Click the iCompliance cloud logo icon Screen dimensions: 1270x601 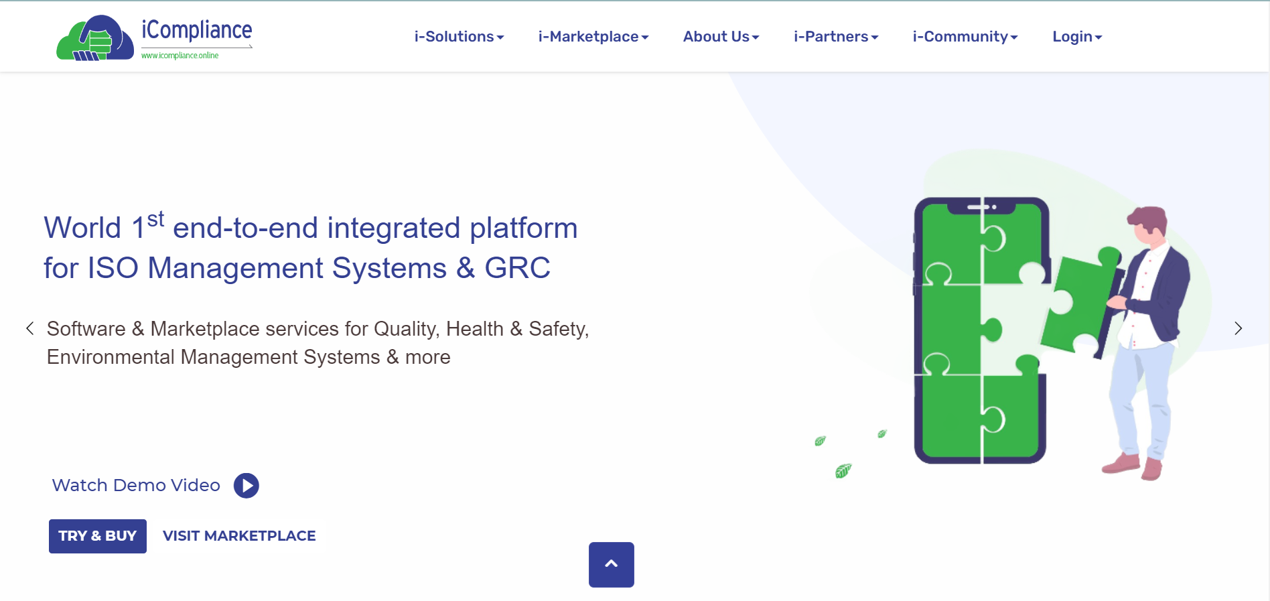(x=94, y=39)
